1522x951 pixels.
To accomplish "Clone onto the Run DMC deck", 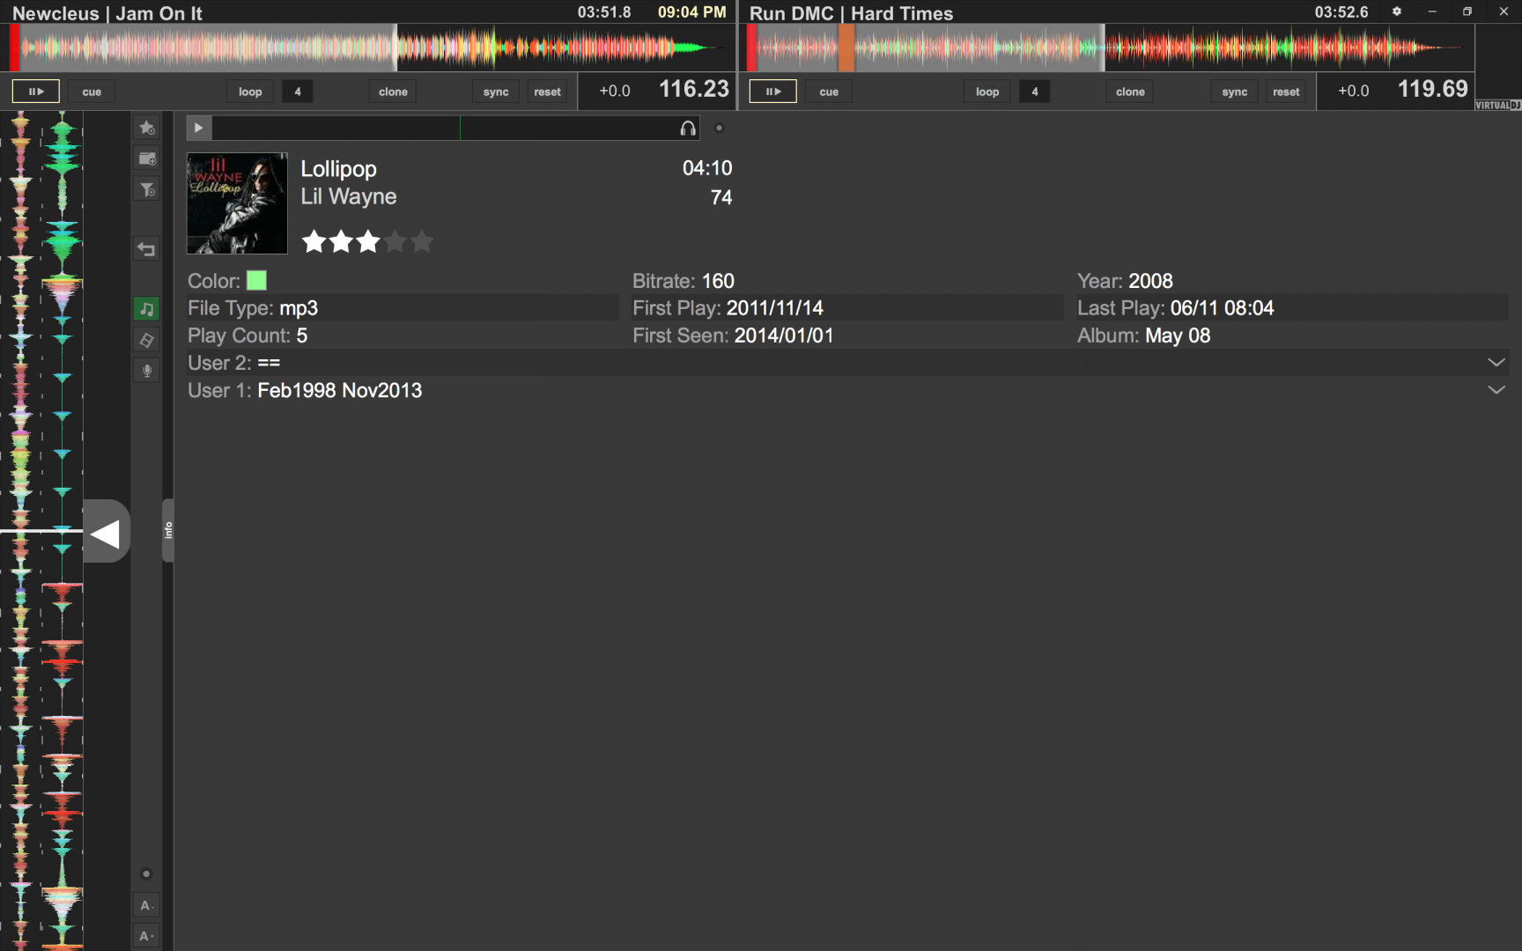I will (x=1130, y=92).
